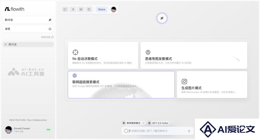
Task: Open the 发现 discover page
Action: coord(28,29)
